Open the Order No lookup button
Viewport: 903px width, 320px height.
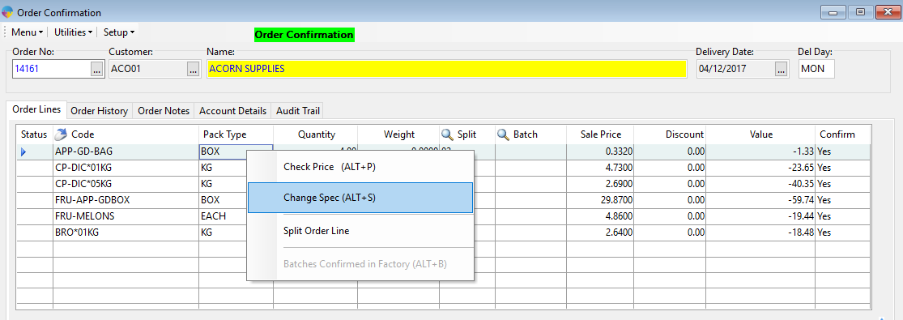[96, 69]
